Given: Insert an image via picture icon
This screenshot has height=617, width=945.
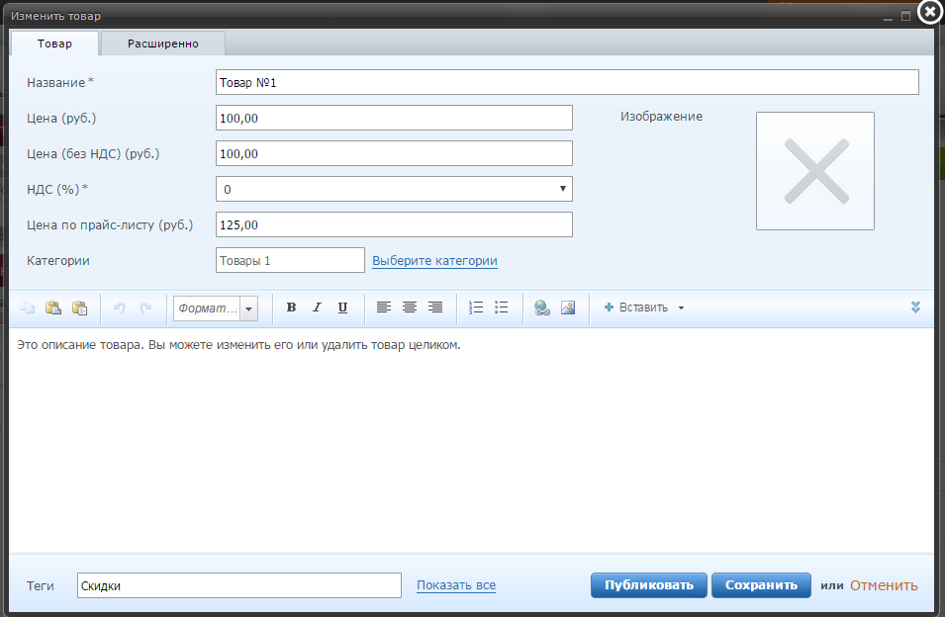Looking at the screenshot, I should 568,308.
